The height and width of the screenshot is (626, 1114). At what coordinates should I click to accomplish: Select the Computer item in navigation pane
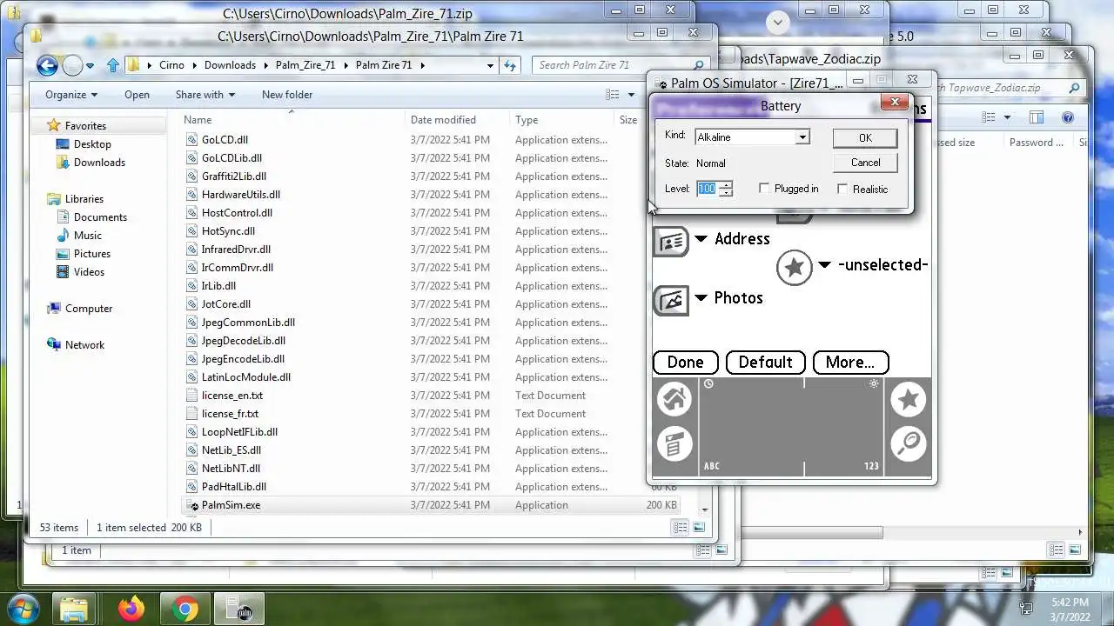(89, 309)
